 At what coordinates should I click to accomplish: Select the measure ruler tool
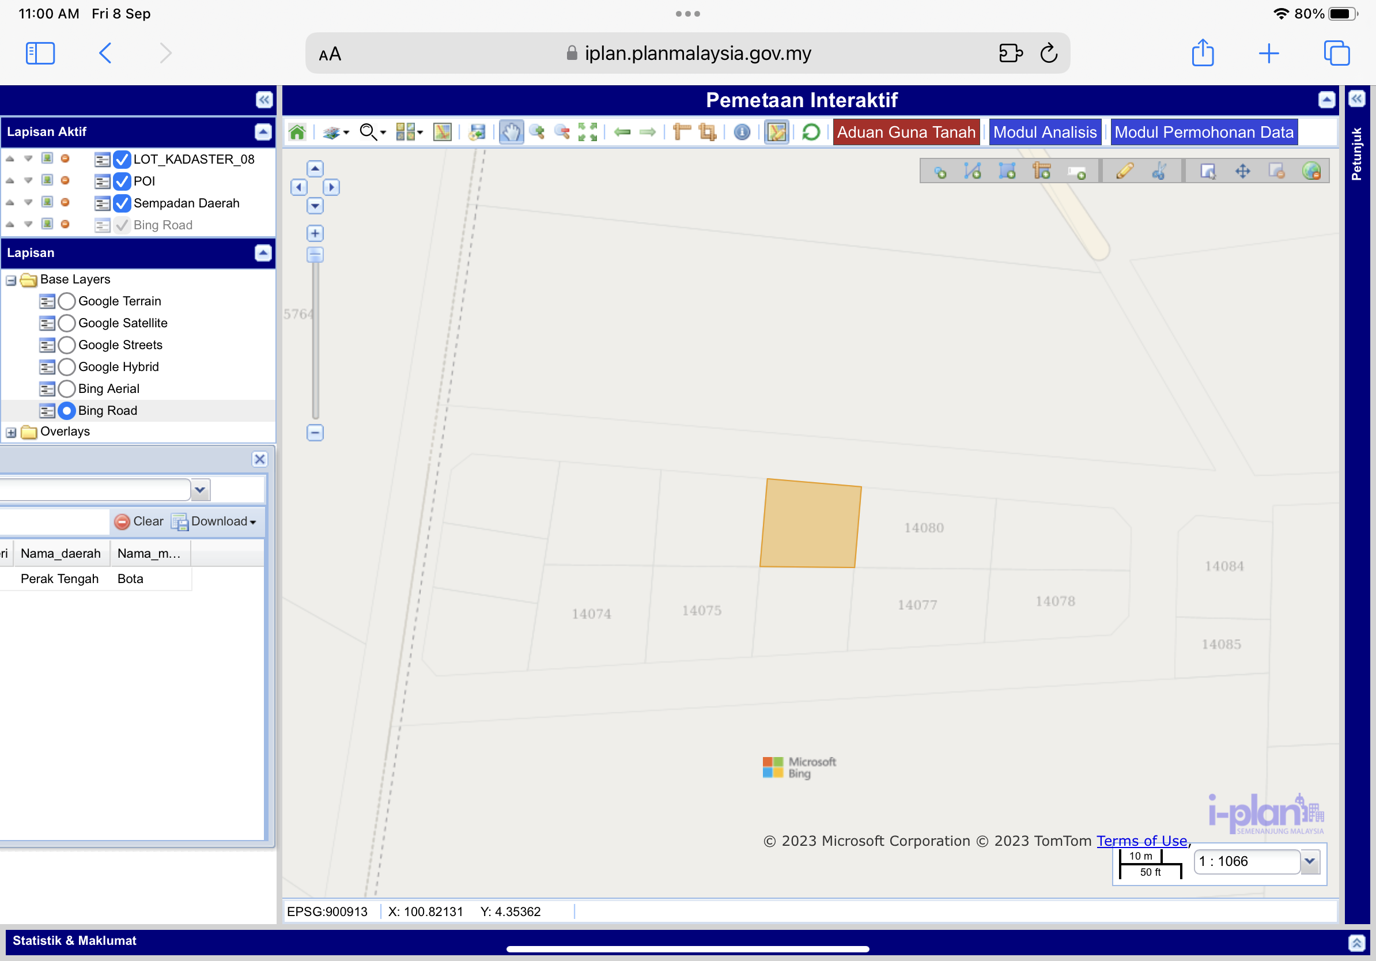(x=682, y=132)
